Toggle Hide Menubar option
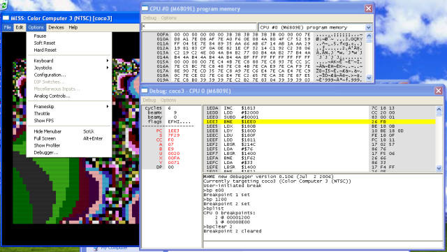Viewport: 447px width, 252px height. point(68,131)
